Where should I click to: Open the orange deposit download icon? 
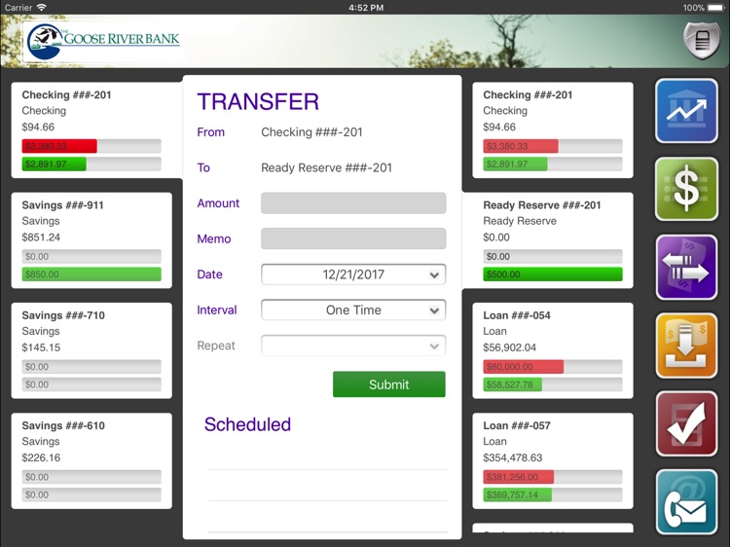[x=686, y=346]
